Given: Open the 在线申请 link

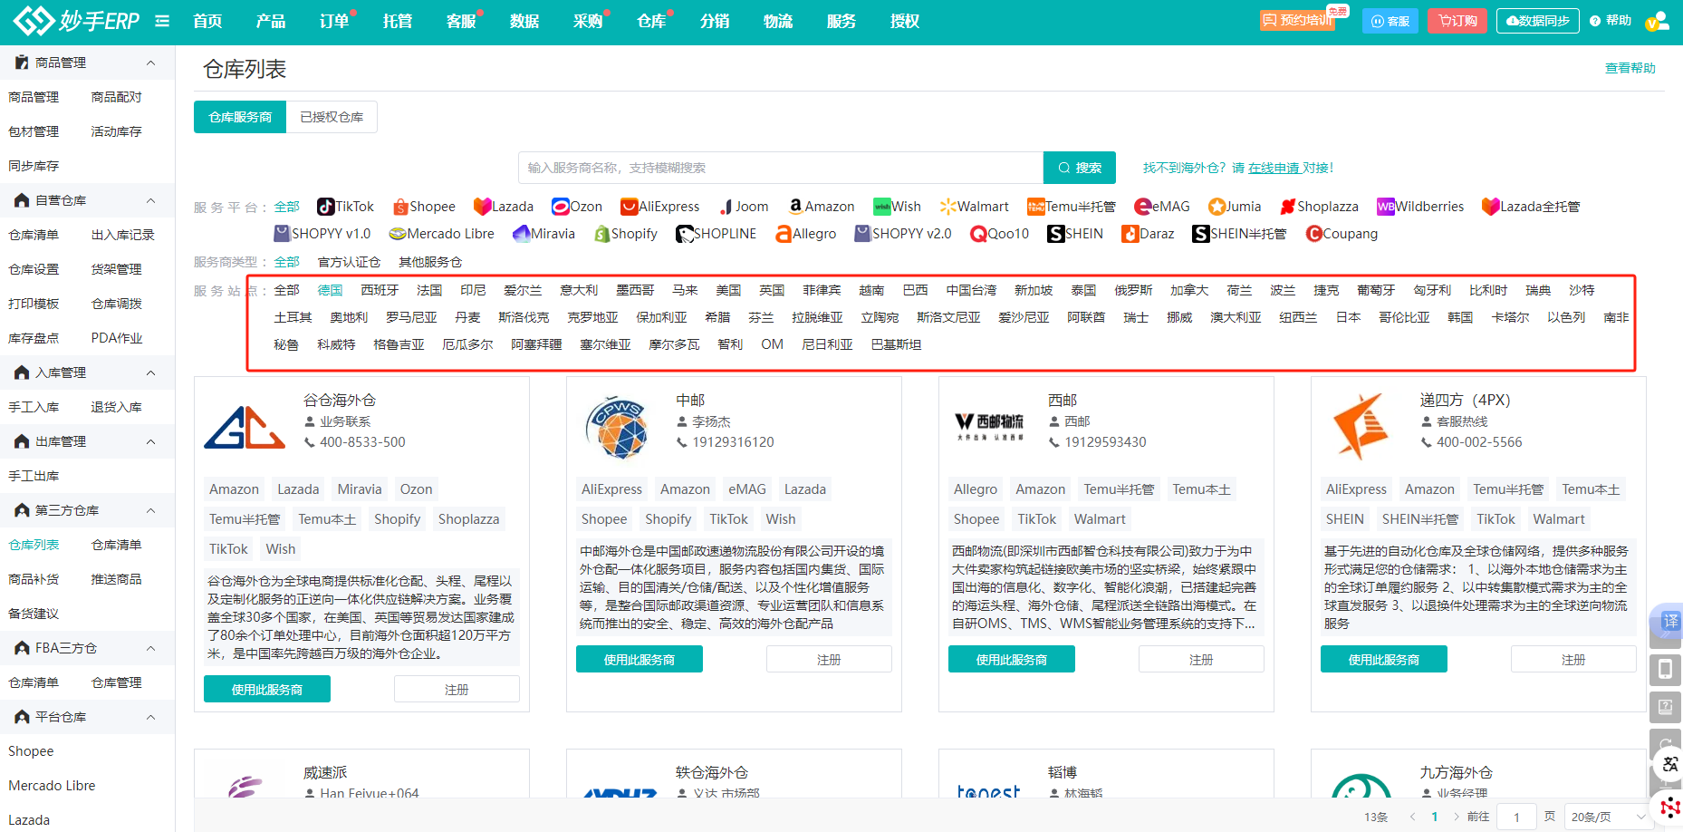Looking at the screenshot, I should (x=1274, y=168).
